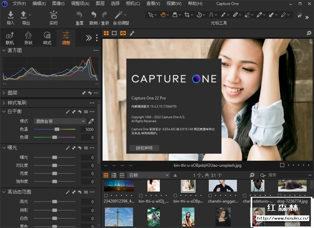The width and height of the screenshot is (314, 228).
Task: Switch browser to grid thumbnail view
Action: tap(106, 175)
